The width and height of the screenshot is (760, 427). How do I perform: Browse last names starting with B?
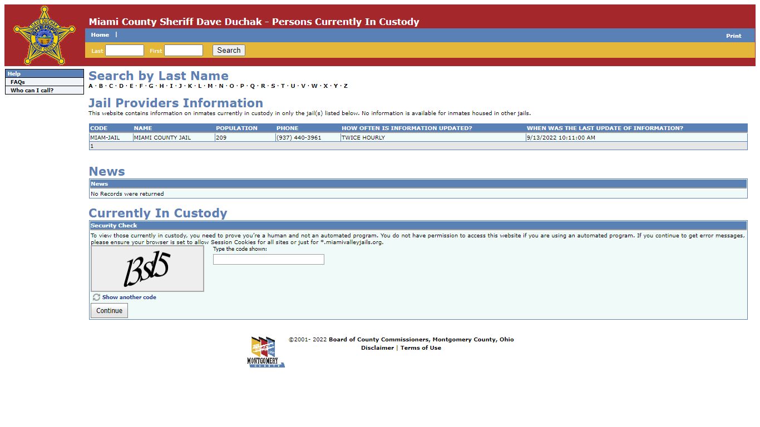pyautogui.click(x=101, y=86)
